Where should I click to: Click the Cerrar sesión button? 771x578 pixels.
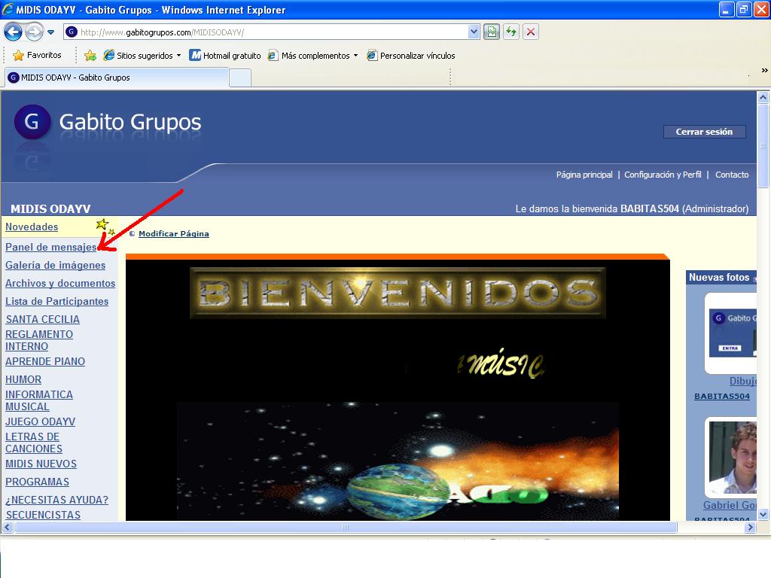(704, 132)
